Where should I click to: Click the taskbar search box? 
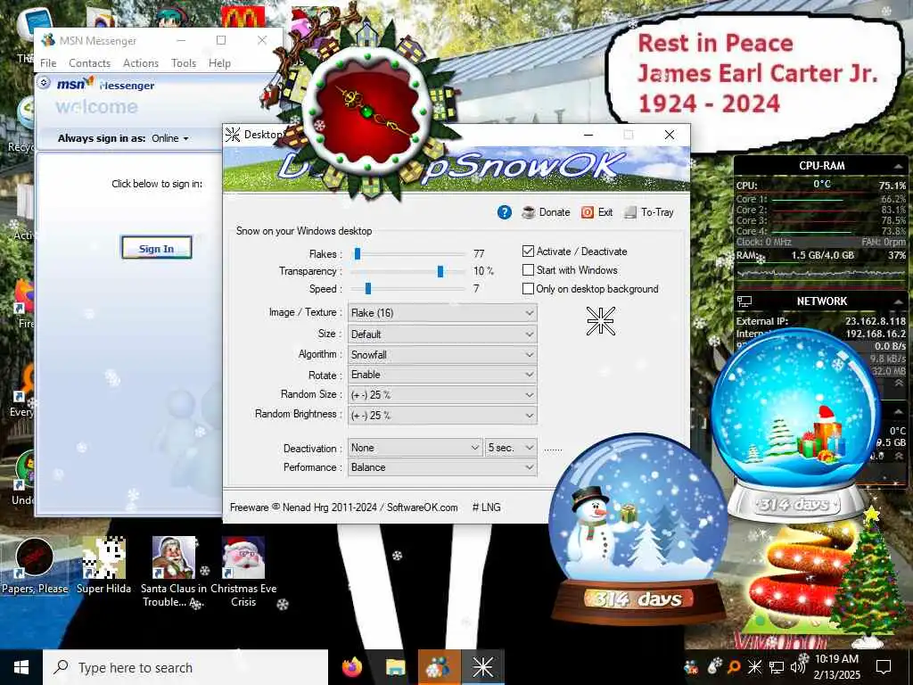[x=185, y=667]
